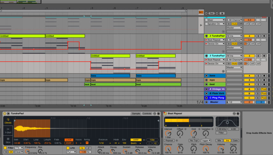Toggle the TundraPad LFO on switch
273x155 pixels.
[x=68, y=148]
